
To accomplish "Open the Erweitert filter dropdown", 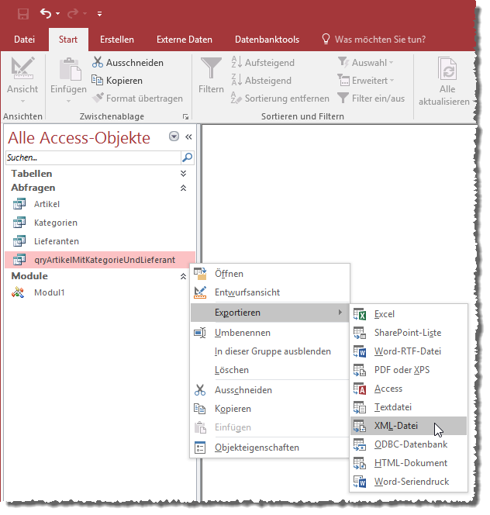I will 366,81.
